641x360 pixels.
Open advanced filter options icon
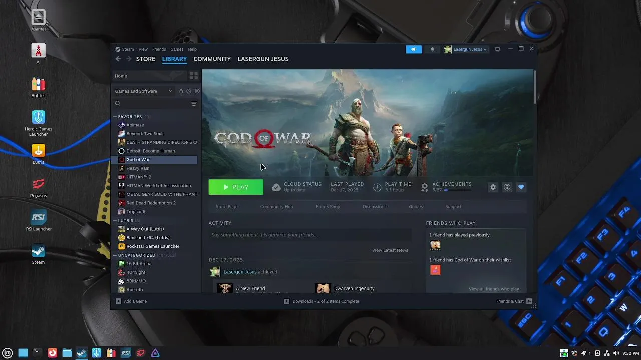(x=194, y=104)
